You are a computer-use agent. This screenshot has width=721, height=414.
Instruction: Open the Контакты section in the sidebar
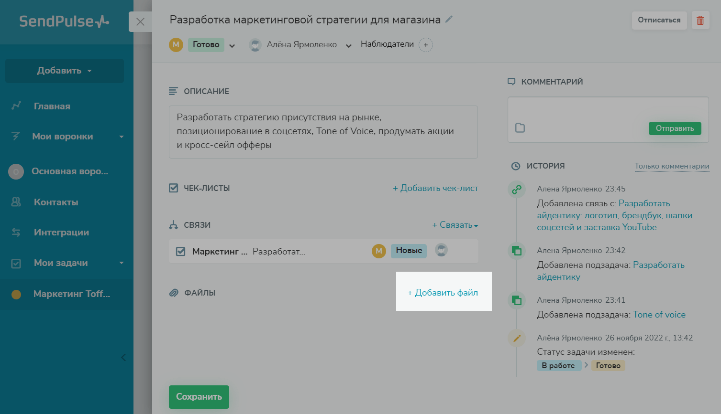click(x=55, y=202)
